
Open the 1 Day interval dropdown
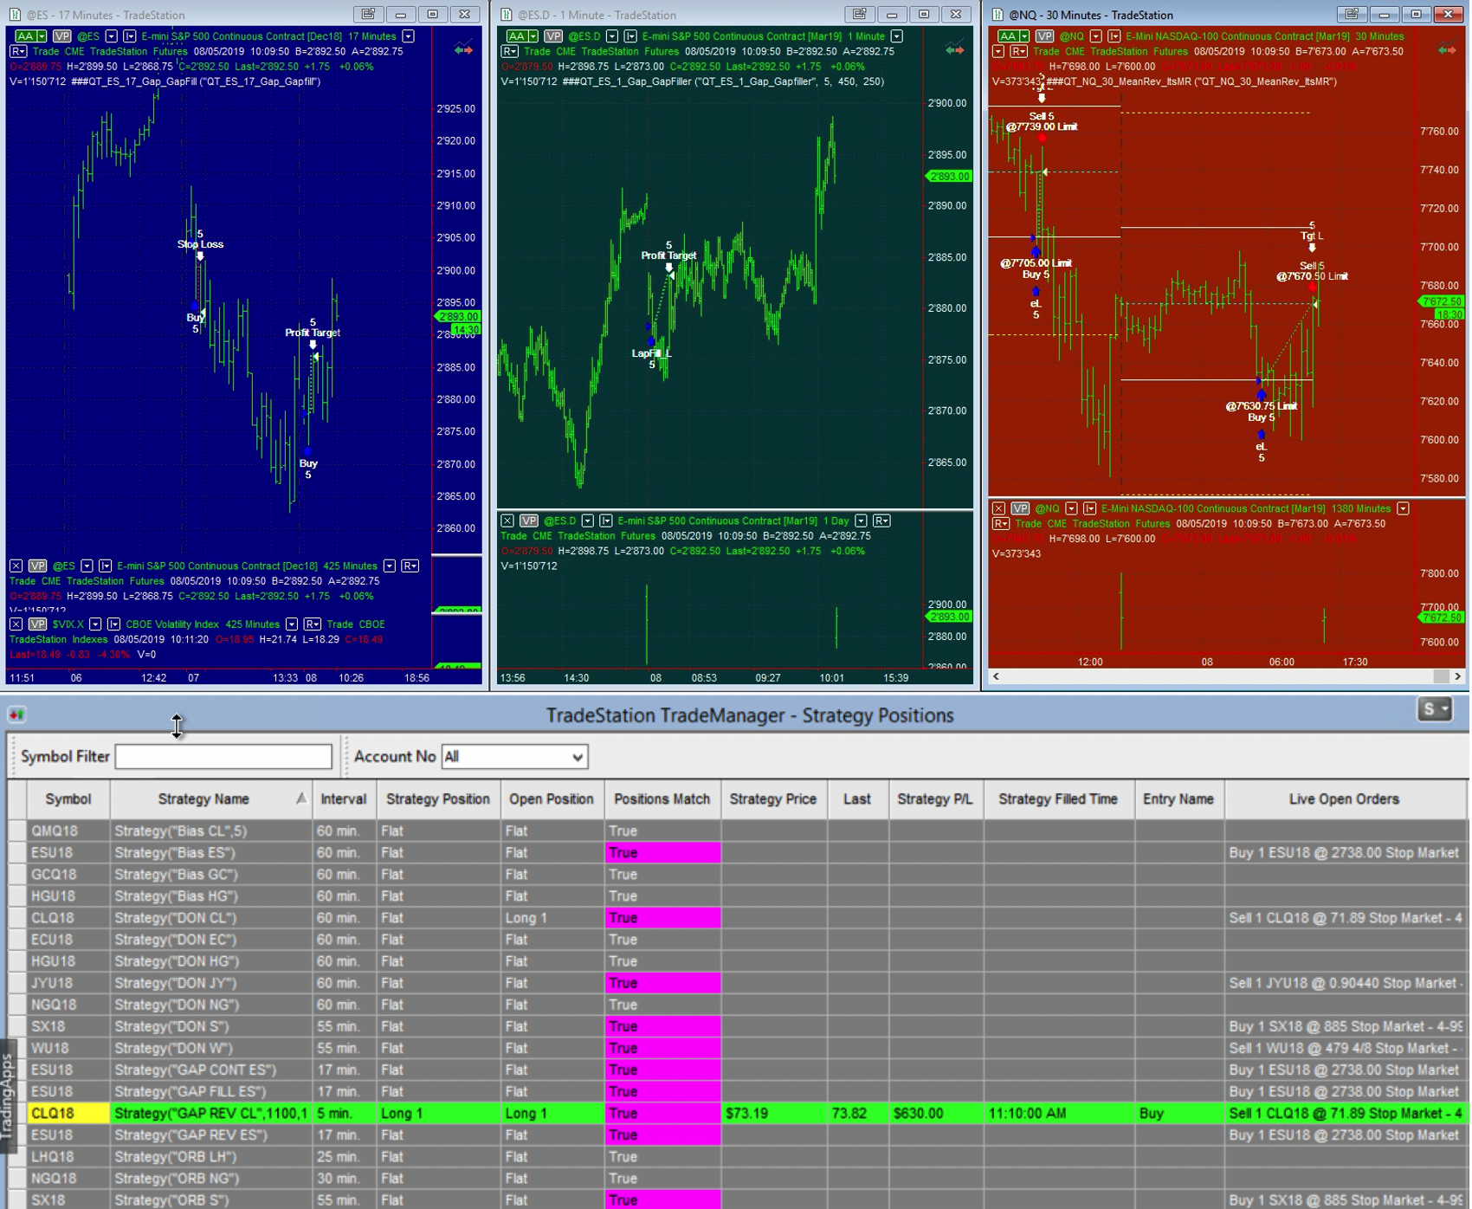click(x=861, y=520)
